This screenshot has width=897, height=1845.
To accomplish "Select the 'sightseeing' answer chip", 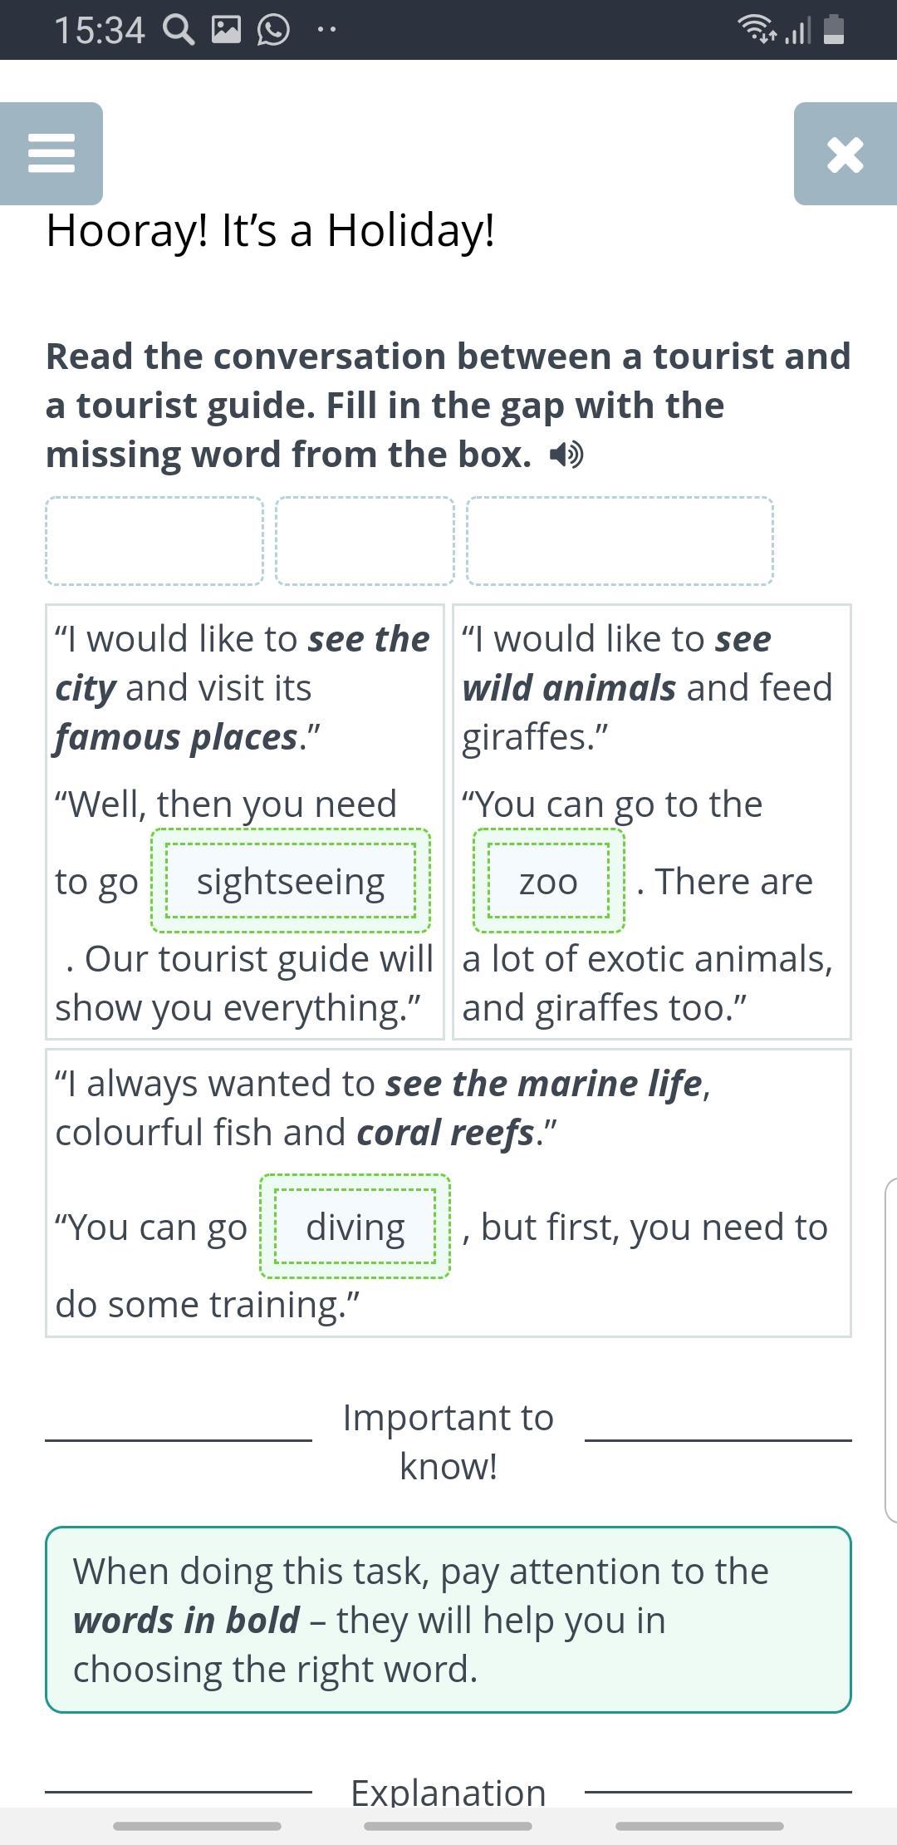I will 291,881.
